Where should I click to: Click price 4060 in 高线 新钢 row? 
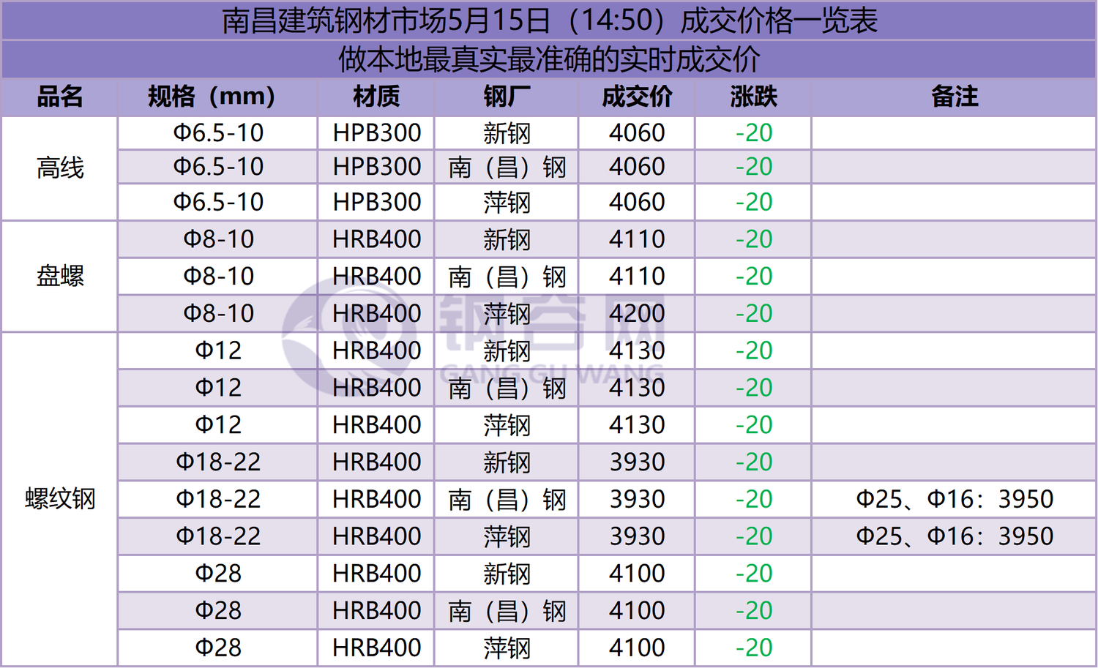[x=637, y=133]
